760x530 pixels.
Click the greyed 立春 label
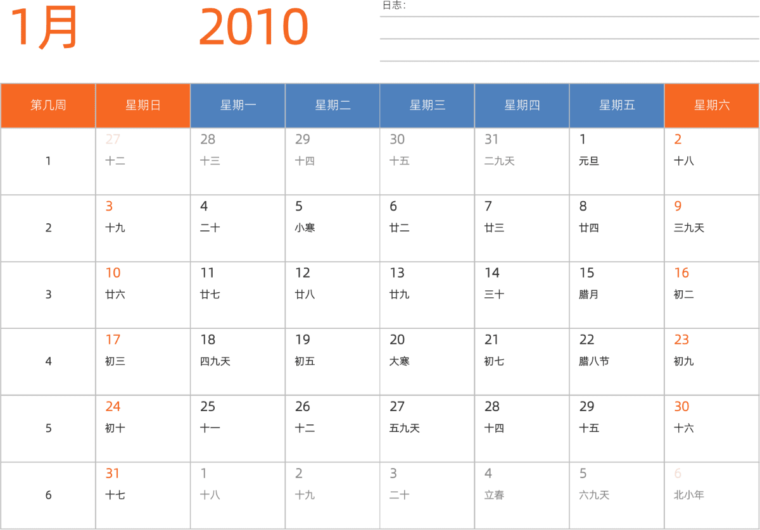495,495
